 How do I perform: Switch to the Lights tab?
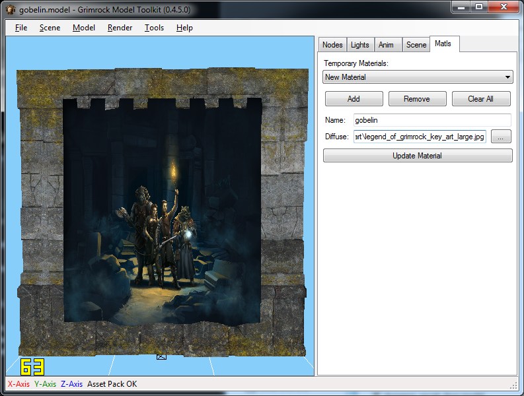coord(359,45)
